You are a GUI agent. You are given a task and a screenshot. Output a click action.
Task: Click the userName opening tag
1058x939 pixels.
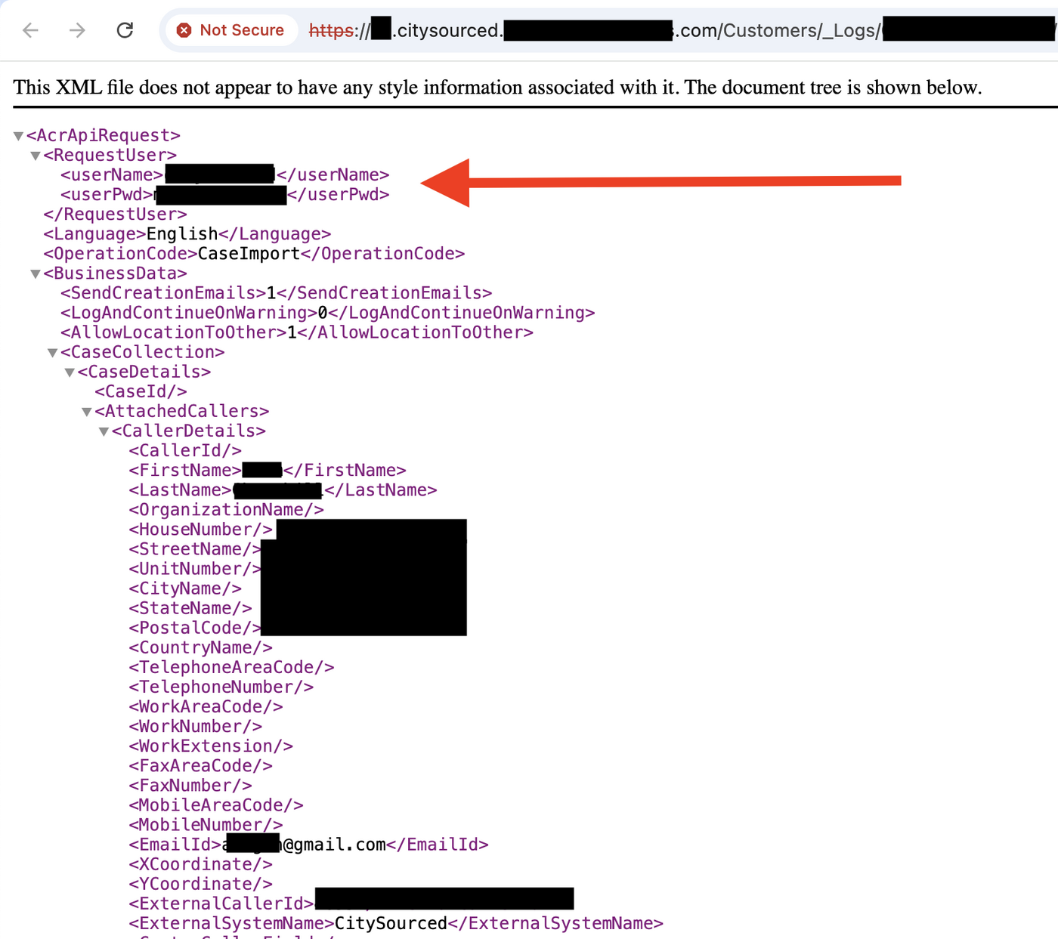pos(112,175)
